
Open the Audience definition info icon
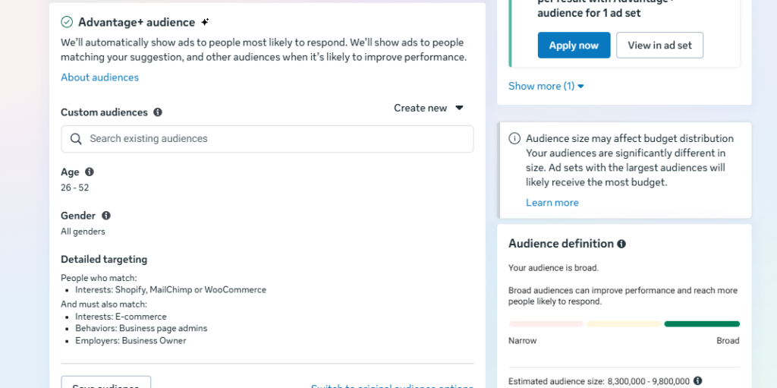(x=621, y=244)
